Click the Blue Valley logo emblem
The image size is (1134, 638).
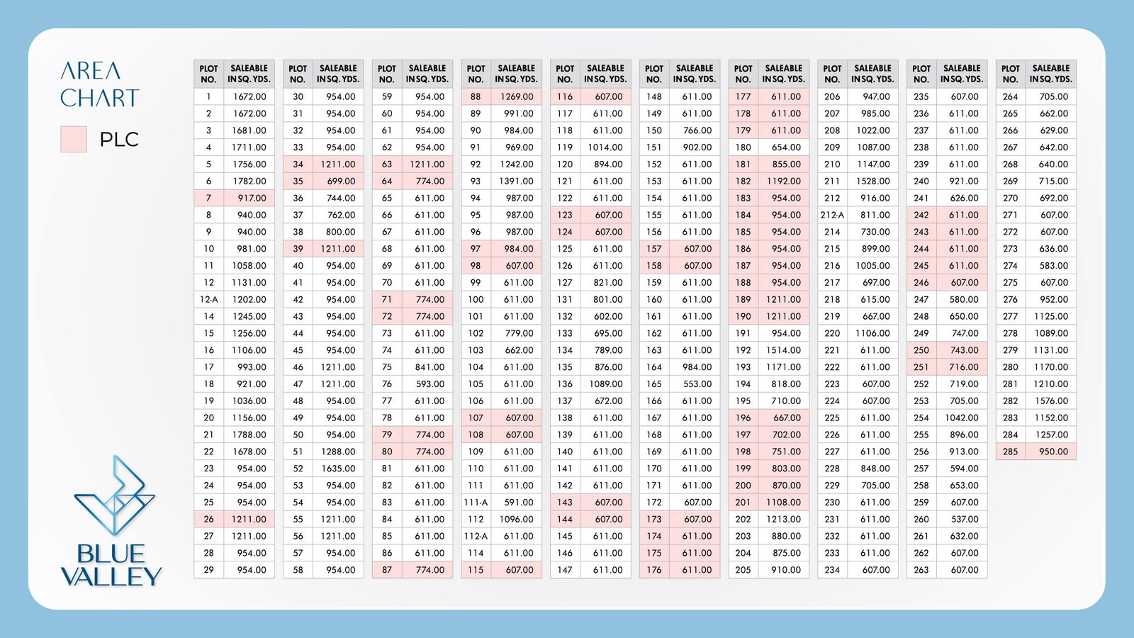click(x=113, y=495)
